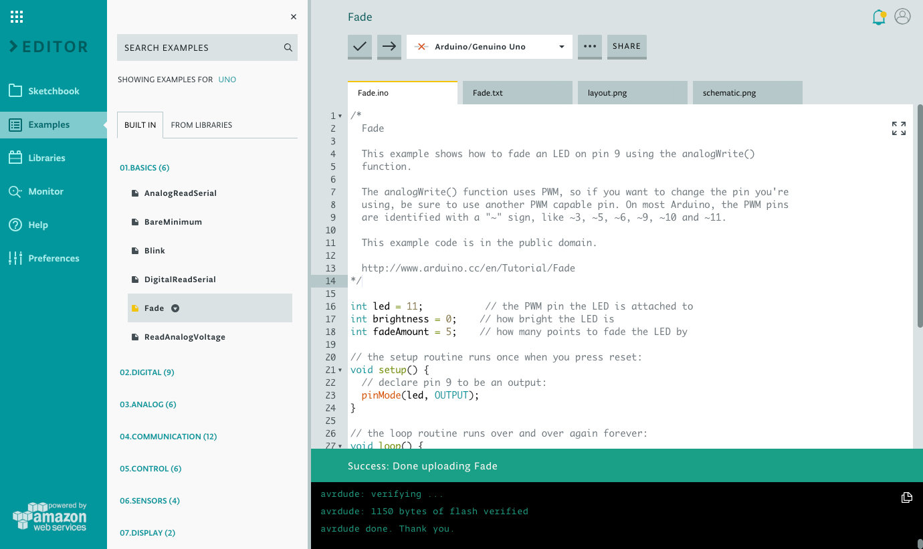Click the console line 'avrdude done. Thank you.'
This screenshot has width=923, height=549.
coord(387,529)
